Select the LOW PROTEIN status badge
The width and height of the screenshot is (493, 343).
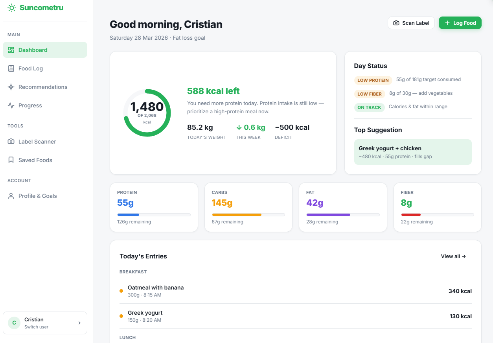click(x=373, y=80)
